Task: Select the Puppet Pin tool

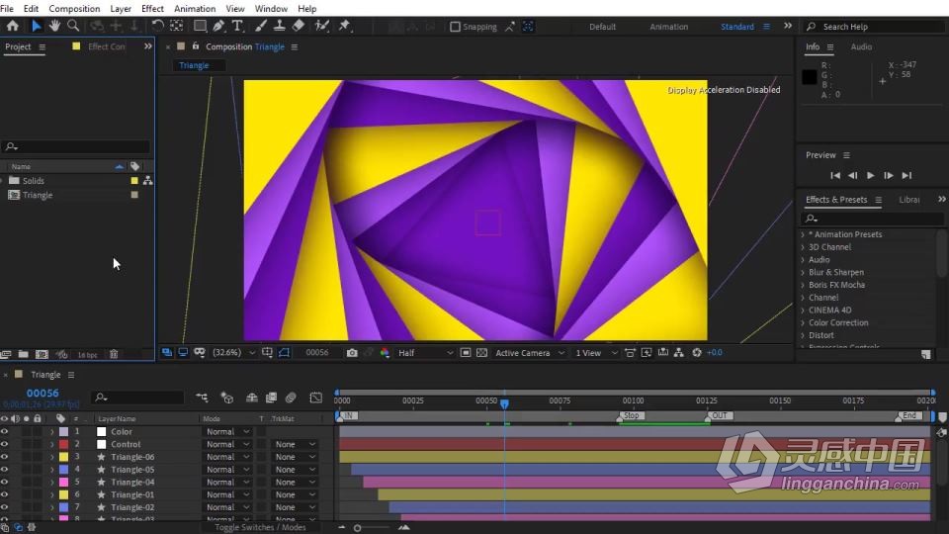Action: coord(344,26)
